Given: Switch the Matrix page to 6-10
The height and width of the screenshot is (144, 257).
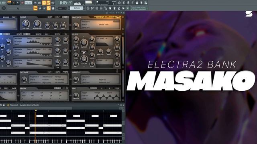Looking at the screenshot, I should click(x=65, y=88).
